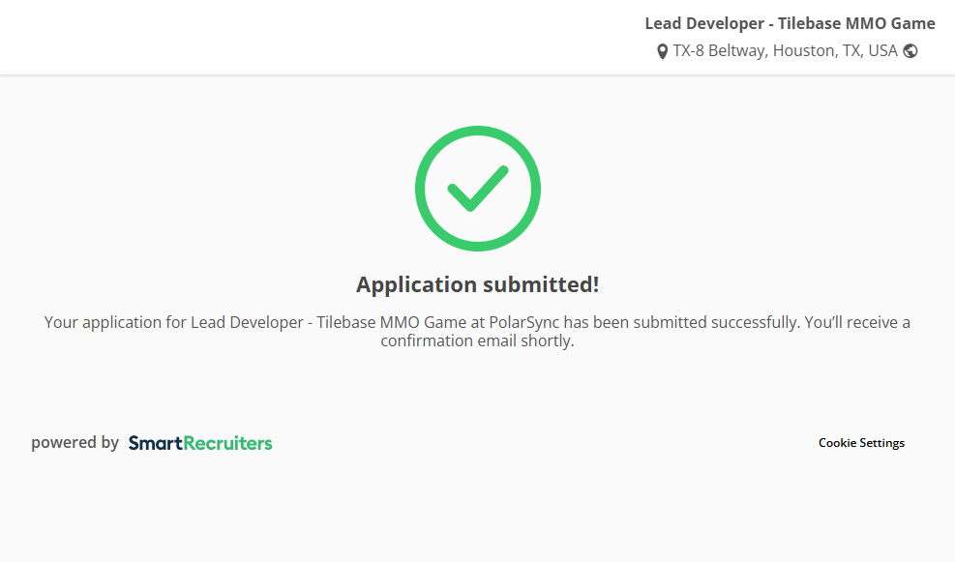
Task: Click the "Application submitted!" heading
Action: (x=477, y=284)
